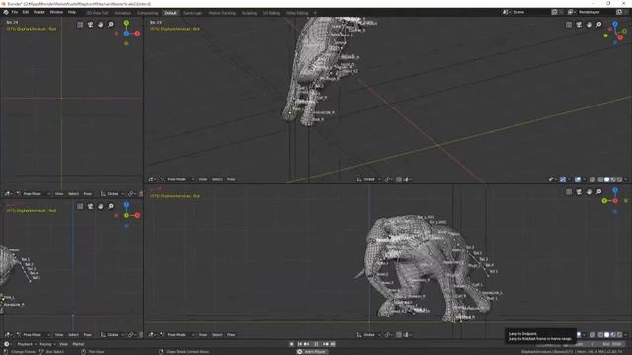The height and width of the screenshot is (355, 632).
Task: Open pivot point dropdown in top-right viewport
Action: [x=389, y=179]
